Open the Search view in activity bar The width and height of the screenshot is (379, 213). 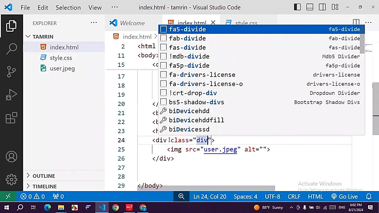click(11, 49)
